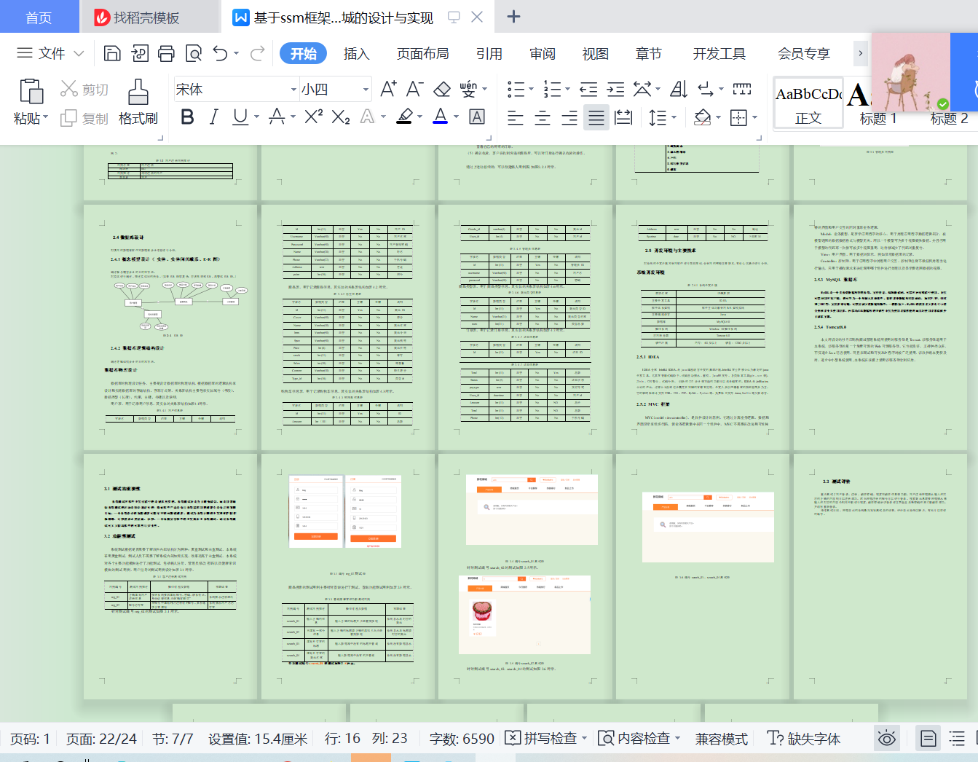Open the font name 宋体 dropdown
The height and width of the screenshot is (762, 978).
click(293, 90)
